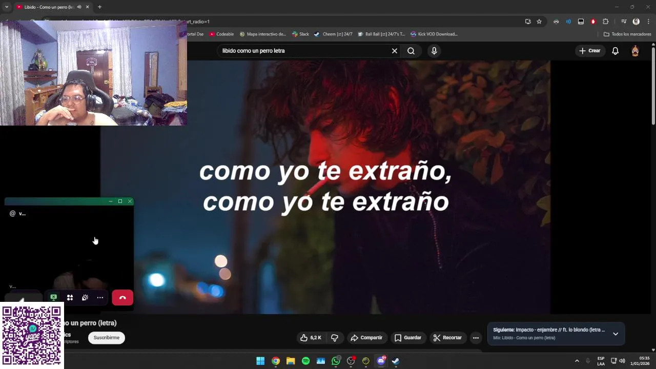The height and width of the screenshot is (369, 656).
Task: Open next song Impacto - enjambre
Action: click(549, 330)
